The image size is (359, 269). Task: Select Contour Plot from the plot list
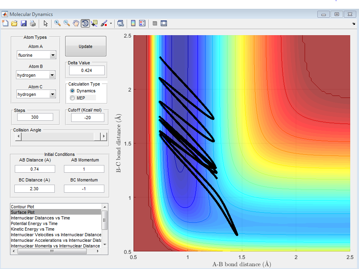tap(22, 207)
